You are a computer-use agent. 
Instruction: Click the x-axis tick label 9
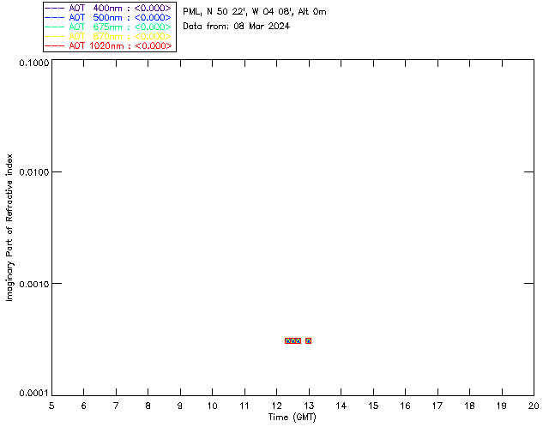coord(180,406)
